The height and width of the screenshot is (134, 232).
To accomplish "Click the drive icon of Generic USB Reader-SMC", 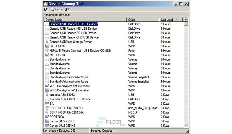I will (47, 38).
